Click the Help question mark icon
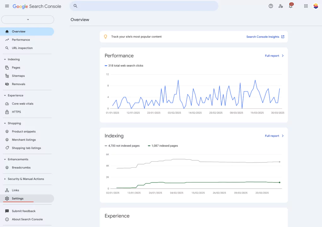The width and height of the screenshot is (322, 227). click(x=271, y=6)
